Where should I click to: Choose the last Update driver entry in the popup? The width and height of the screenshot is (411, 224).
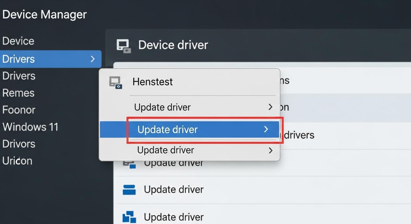(x=166, y=150)
